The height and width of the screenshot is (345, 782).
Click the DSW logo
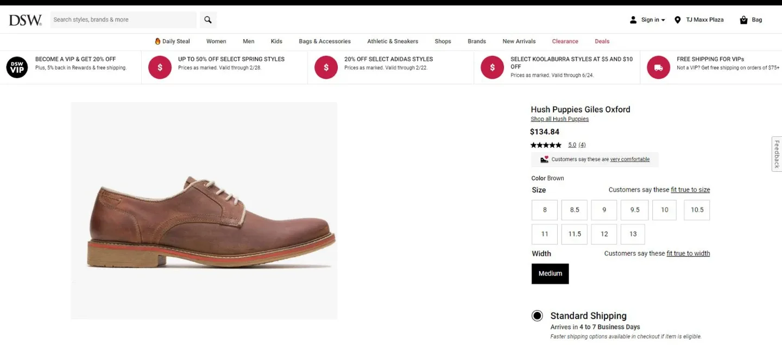[x=25, y=20]
